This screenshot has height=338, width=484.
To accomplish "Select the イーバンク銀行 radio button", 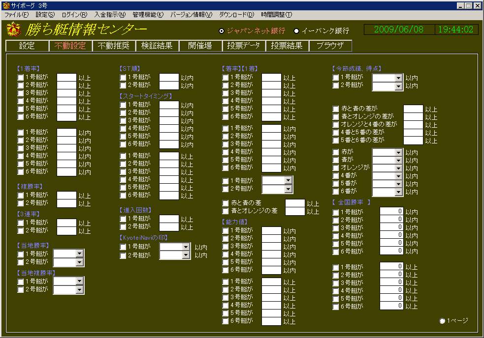I will tap(296, 31).
